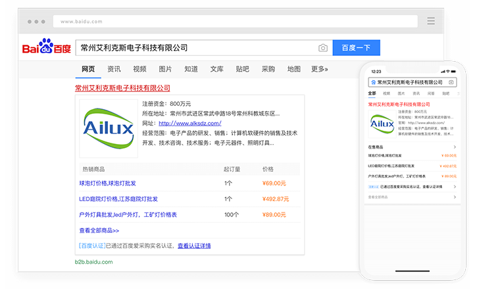Expand 查看全部商品 chevron on the phone
Image resolution: width=483 pixels, height=290 pixels.
coord(455,197)
